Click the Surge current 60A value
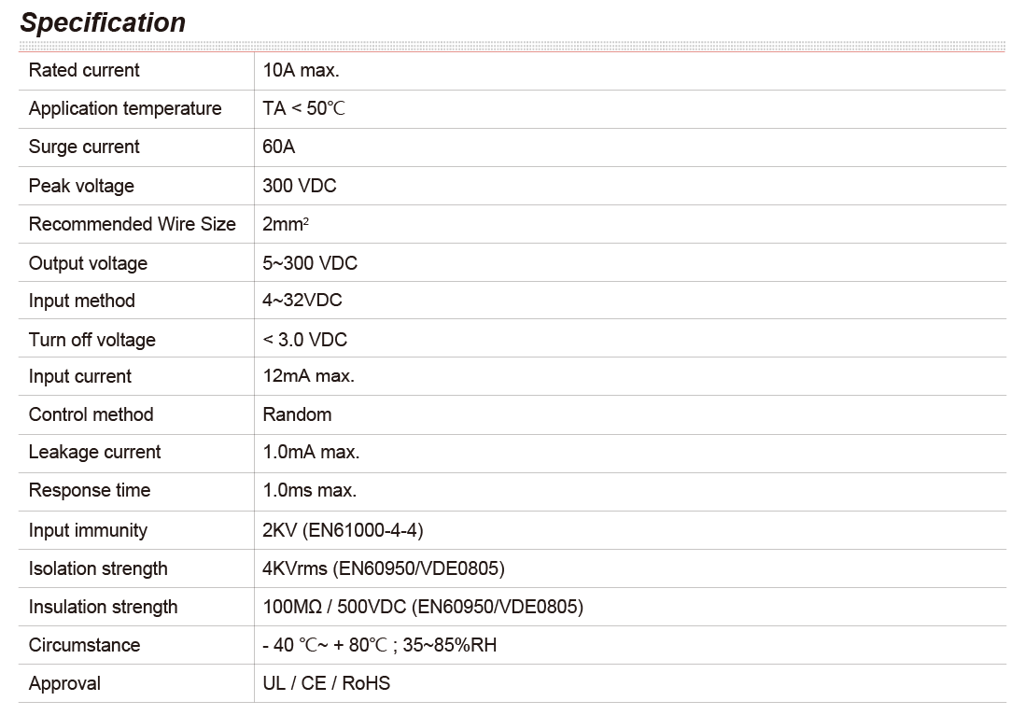Screen dimensions: 1025x715 point(279,147)
